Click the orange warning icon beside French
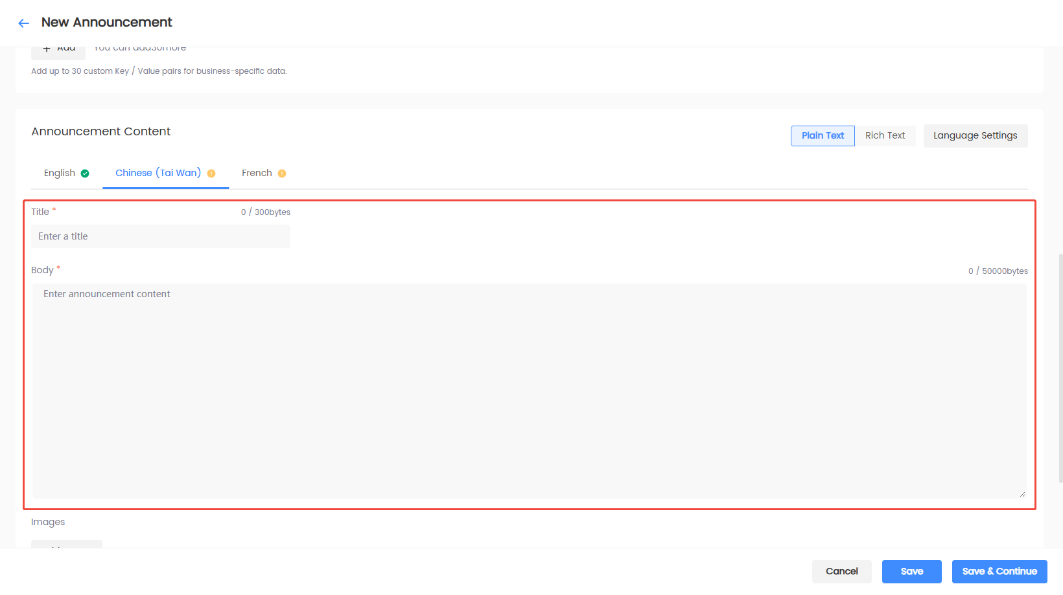The image size is (1063, 595). [282, 174]
